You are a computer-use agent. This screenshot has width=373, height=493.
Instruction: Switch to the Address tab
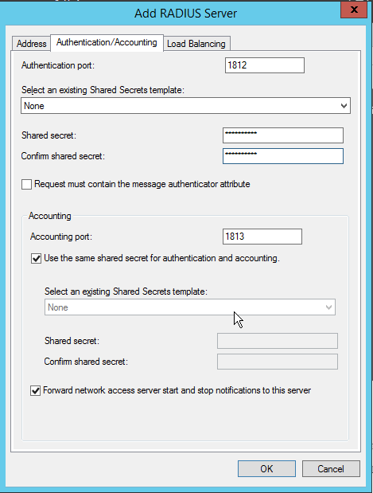click(x=31, y=43)
